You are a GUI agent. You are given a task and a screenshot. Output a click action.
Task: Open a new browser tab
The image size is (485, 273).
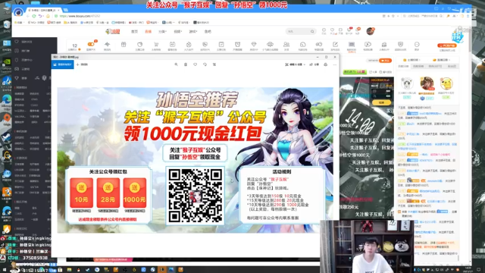pos(65,10)
